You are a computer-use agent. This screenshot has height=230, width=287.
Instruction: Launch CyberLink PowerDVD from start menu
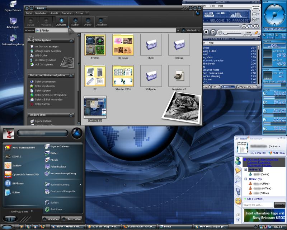pos(22,174)
